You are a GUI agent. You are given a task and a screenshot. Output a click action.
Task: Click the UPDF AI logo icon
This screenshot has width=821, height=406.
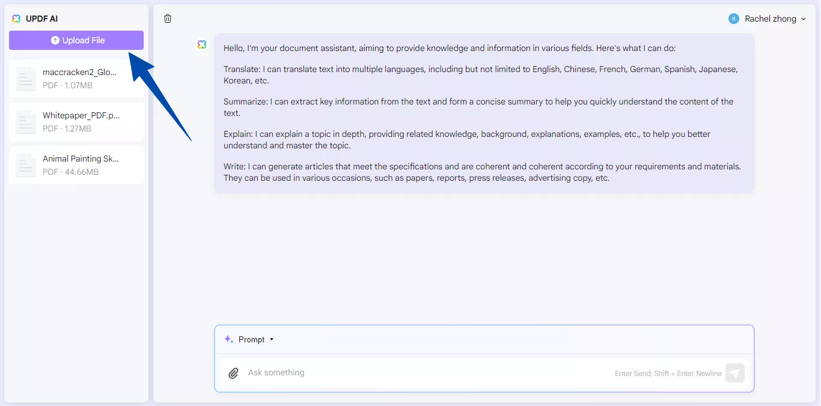click(15, 18)
